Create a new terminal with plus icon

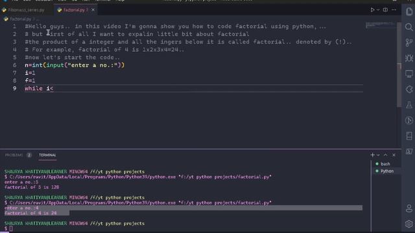372,155
